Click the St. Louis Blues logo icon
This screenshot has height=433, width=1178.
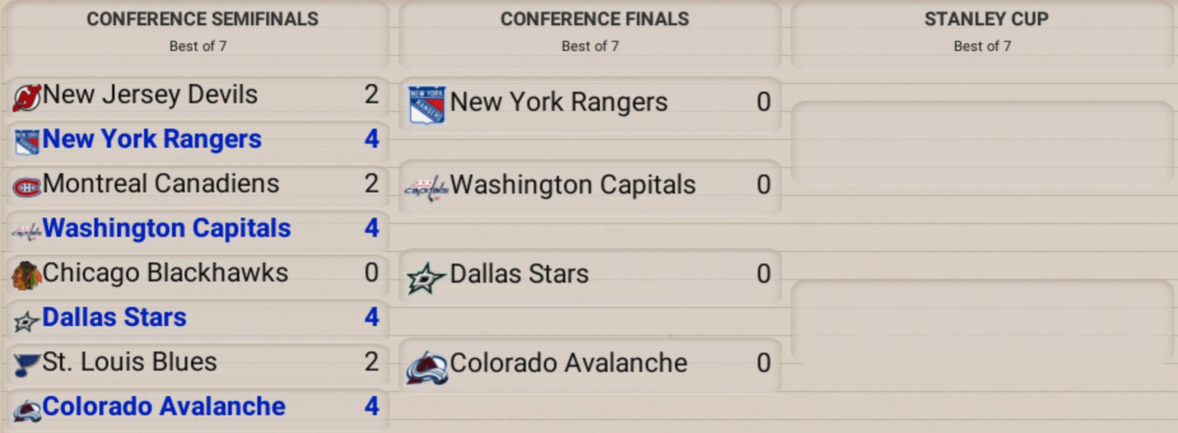pyautogui.click(x=27, y=365)
